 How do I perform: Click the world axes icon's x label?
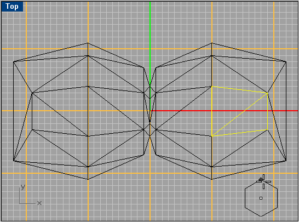coord(39,203)
